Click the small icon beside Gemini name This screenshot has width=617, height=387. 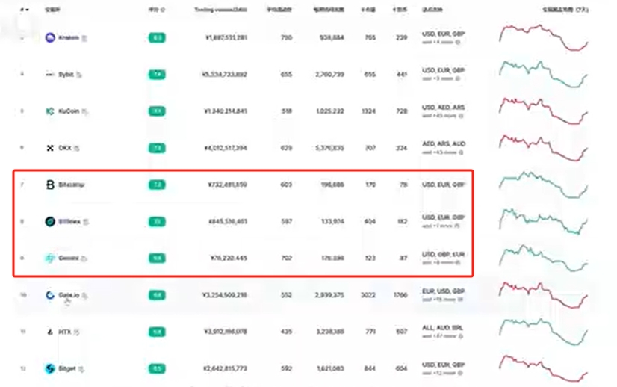point(84,258)
